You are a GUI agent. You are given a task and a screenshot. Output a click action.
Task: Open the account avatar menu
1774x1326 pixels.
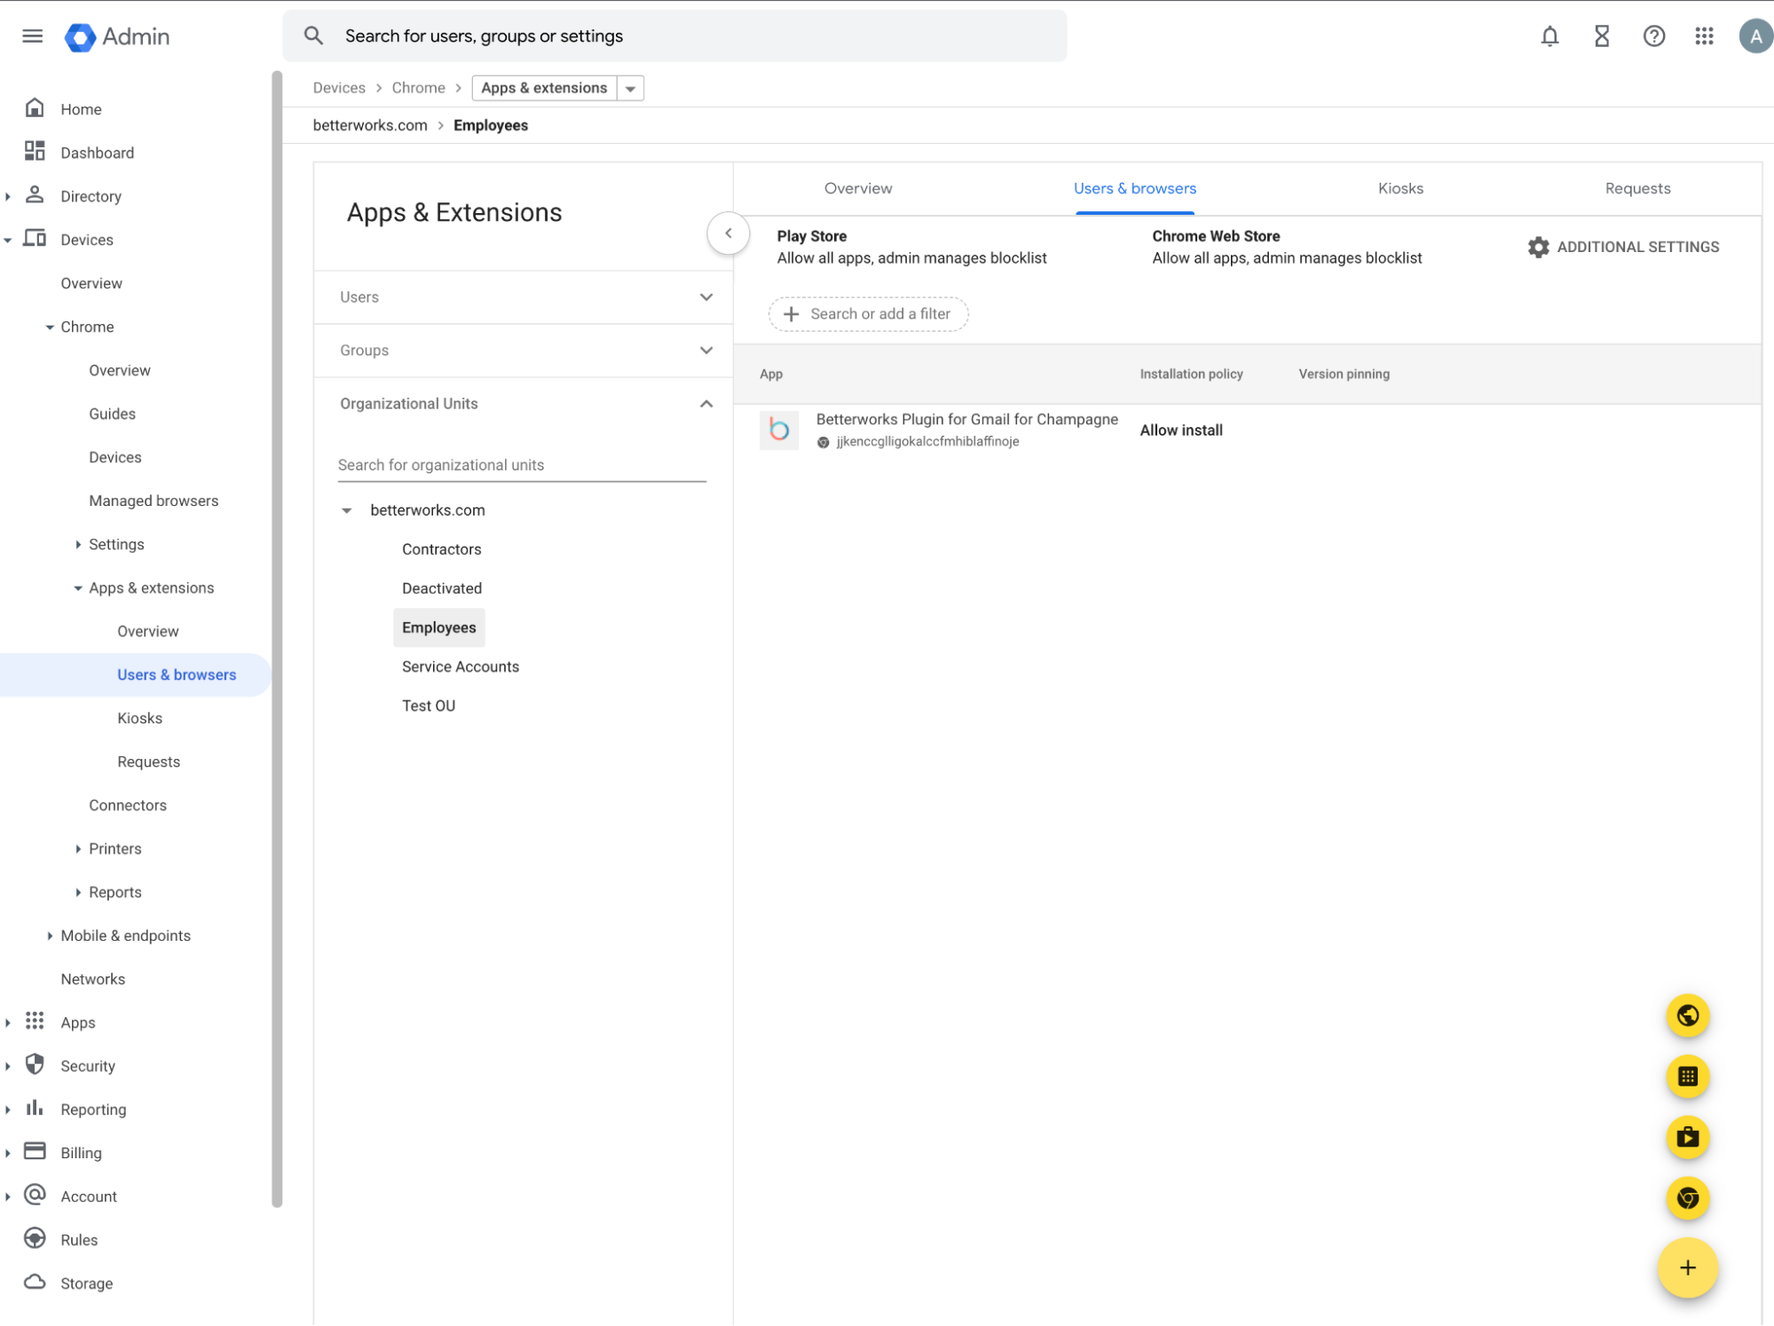[1754, 36]
